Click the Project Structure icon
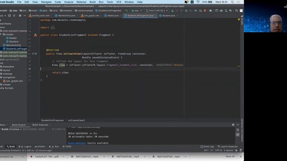 click(x=217, y=11)
